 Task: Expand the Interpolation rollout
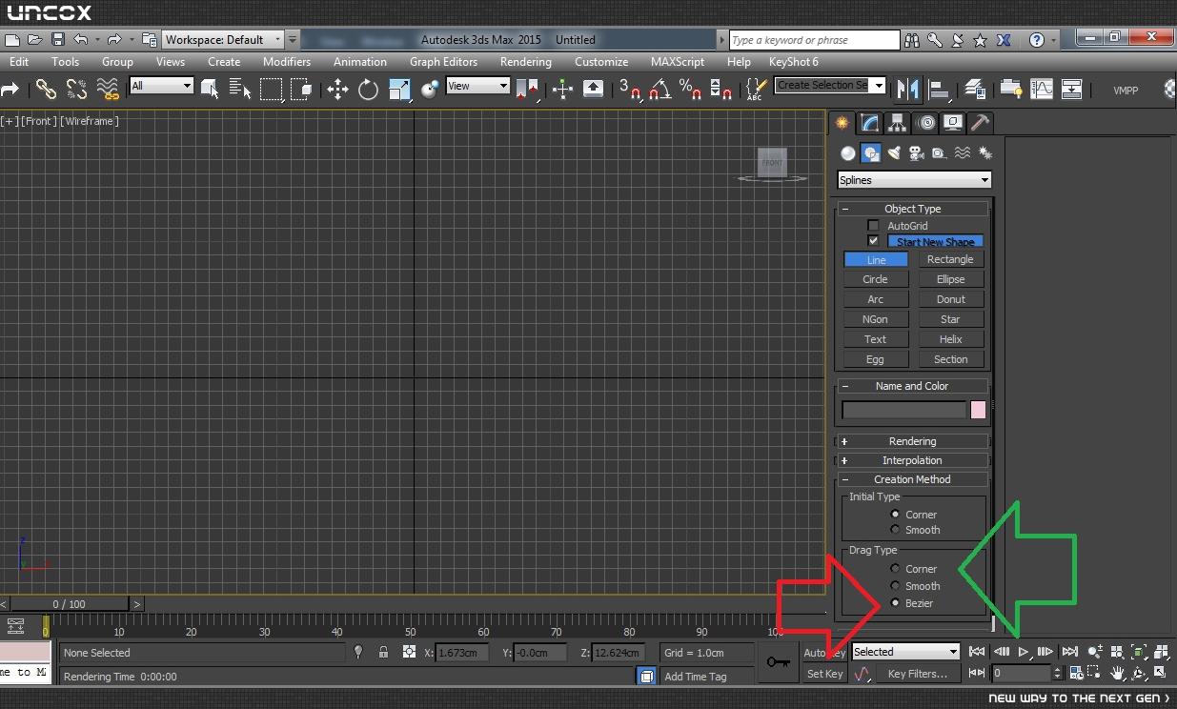912,460
